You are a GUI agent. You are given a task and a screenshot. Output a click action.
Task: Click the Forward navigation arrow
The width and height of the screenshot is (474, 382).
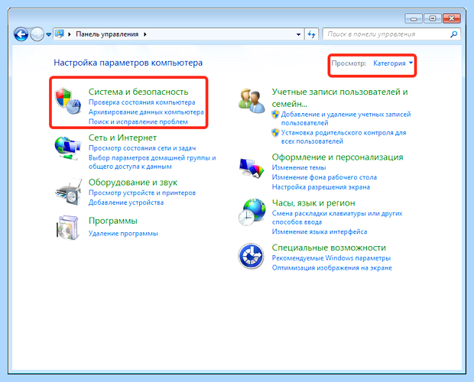[x=37, y=34]
